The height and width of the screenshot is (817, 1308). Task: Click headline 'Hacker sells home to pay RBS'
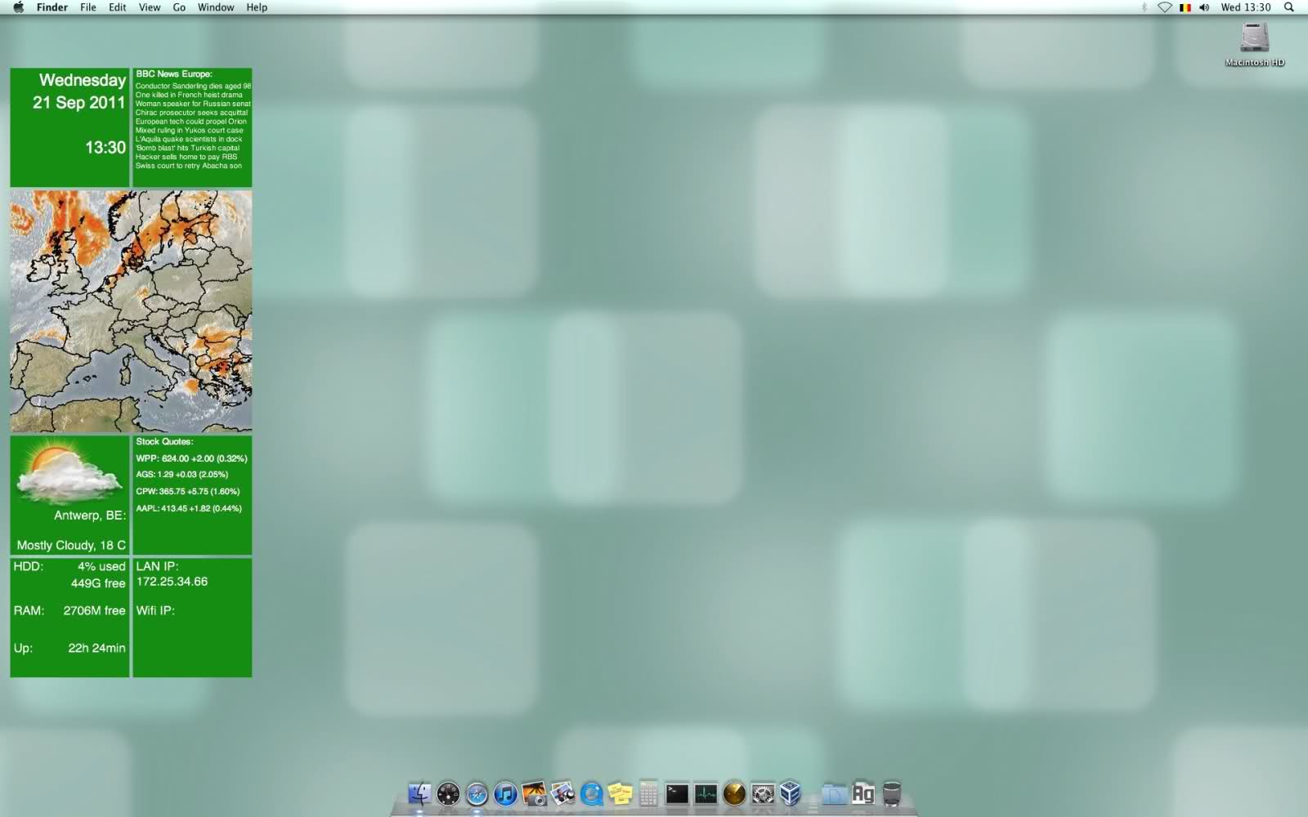[186, 157]
